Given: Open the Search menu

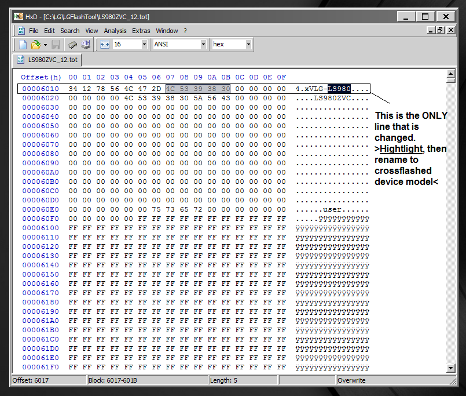Looking at the screenshot, I should (70, 31).
